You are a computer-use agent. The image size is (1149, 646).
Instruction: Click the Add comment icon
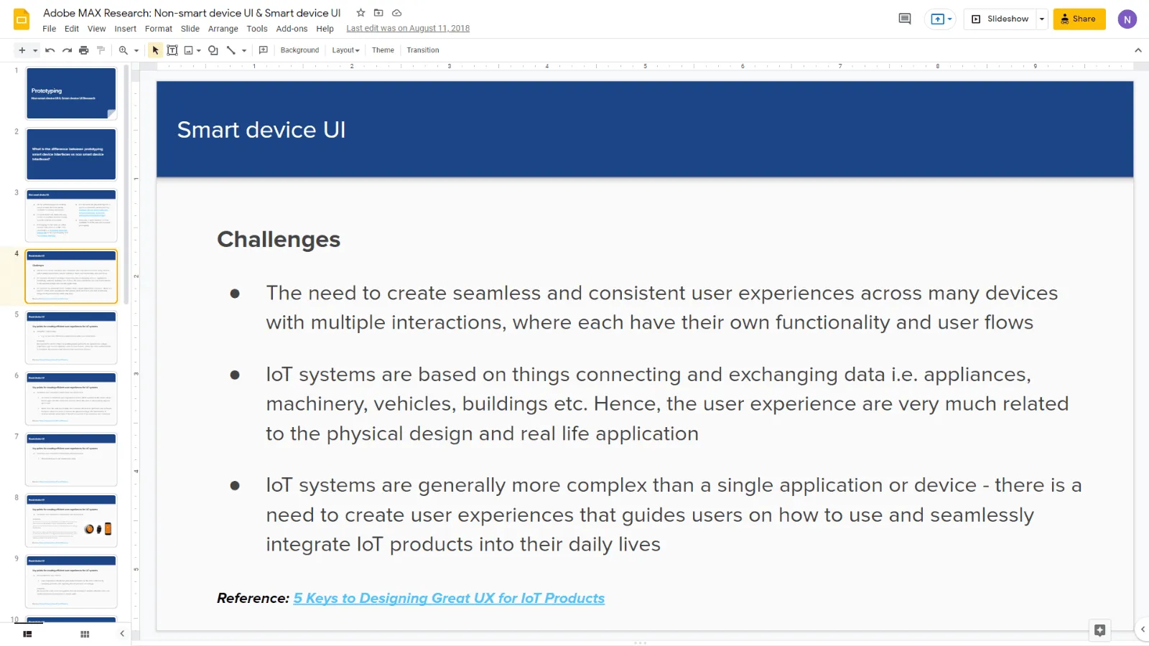264,50
